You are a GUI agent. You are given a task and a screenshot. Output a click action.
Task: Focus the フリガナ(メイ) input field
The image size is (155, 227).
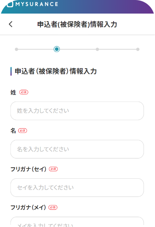coord(77,222)
